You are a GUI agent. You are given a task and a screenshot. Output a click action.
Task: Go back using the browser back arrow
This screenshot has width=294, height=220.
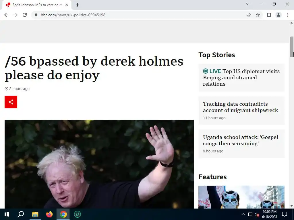tap(6, 15)
